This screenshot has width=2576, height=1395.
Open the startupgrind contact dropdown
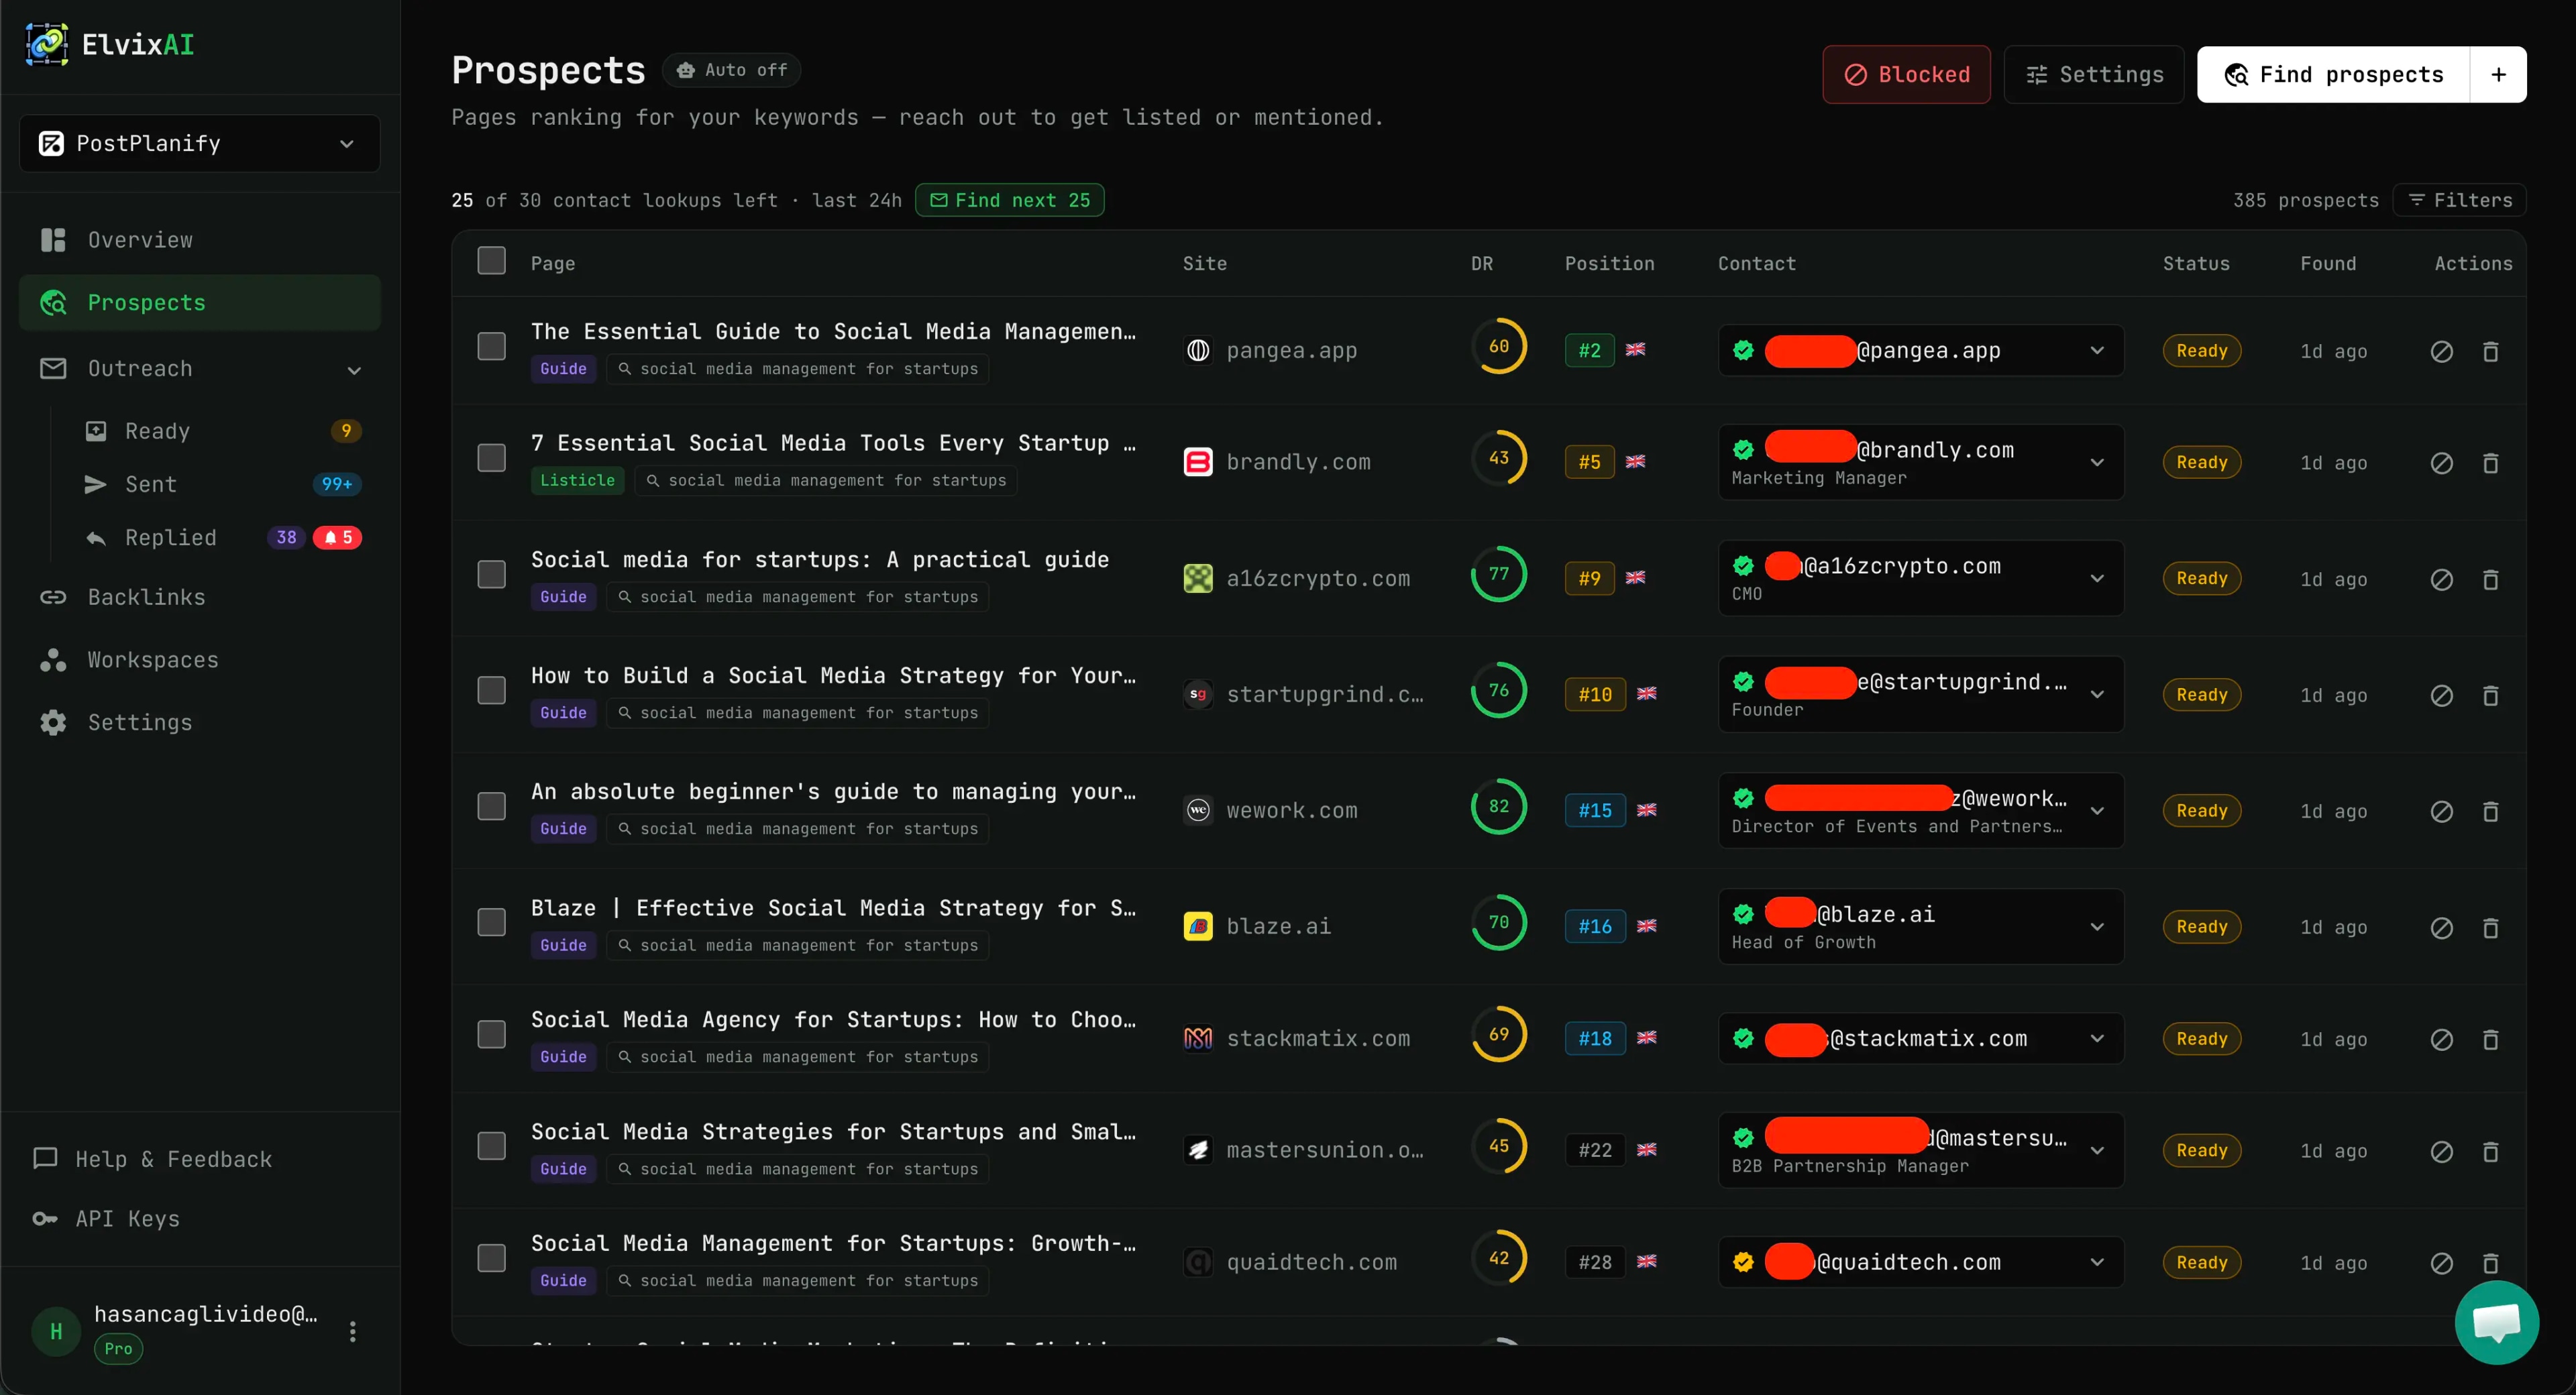click(x=2096, y=694)
